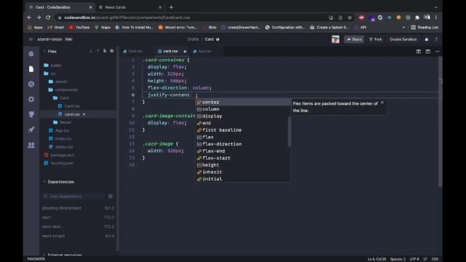Collapse the Dependencies section
The width and height of the screenshot is (466, 262).
[44, 182]
